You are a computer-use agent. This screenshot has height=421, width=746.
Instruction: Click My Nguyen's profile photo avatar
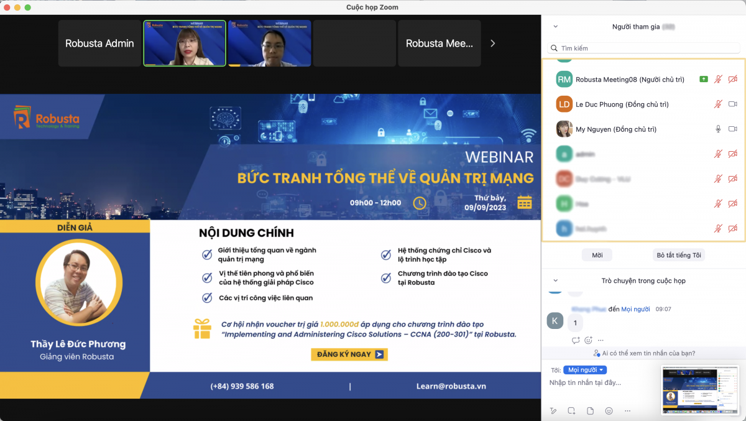click(564, 129)
